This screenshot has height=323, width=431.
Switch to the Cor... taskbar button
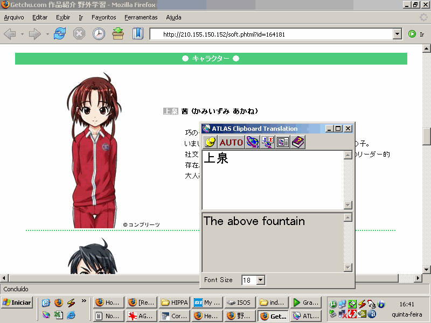point(175,316)
